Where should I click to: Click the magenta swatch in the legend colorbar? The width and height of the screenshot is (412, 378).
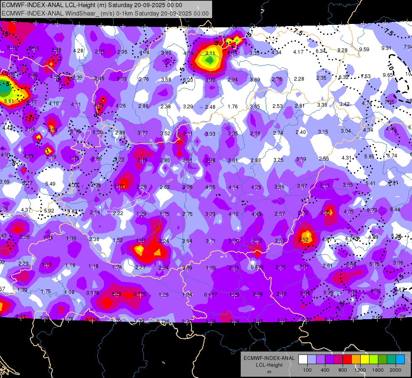[x=338, y=359]
